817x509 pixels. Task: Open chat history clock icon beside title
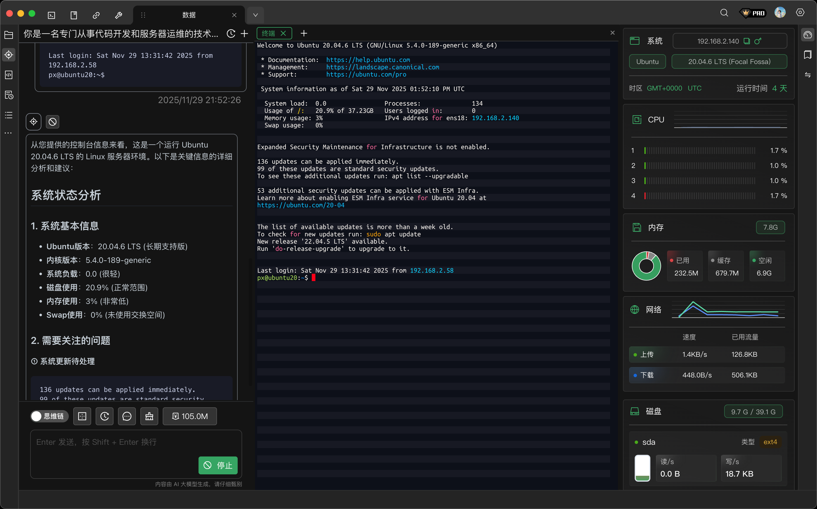(x=231, y=34)
